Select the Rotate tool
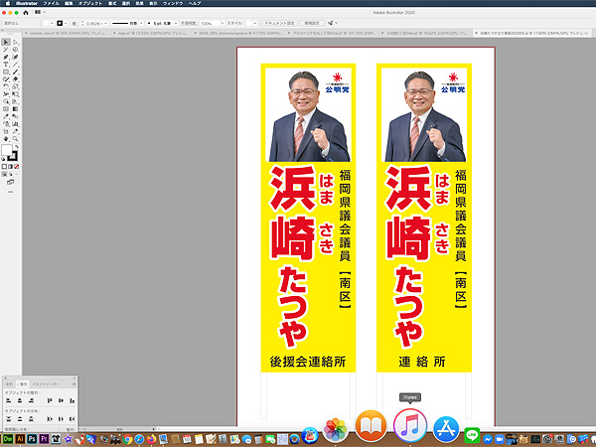The height and width of the screenshot is (447, 596). 6,86
